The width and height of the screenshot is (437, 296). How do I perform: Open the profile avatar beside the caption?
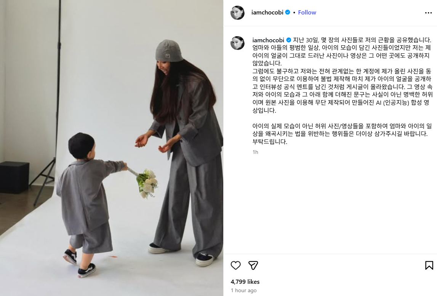[x=237, y=43]
